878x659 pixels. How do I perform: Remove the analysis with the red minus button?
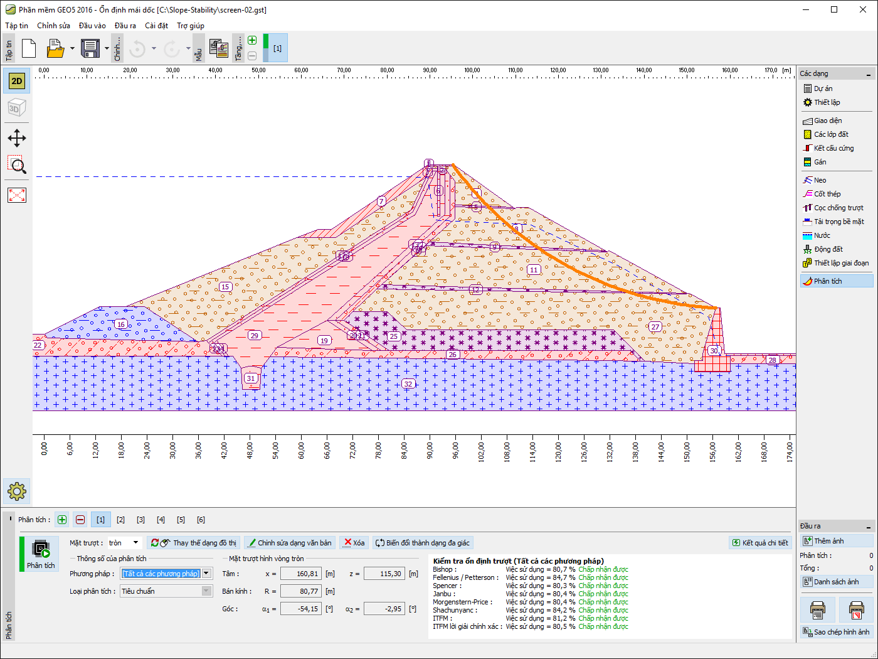[80, 520]
